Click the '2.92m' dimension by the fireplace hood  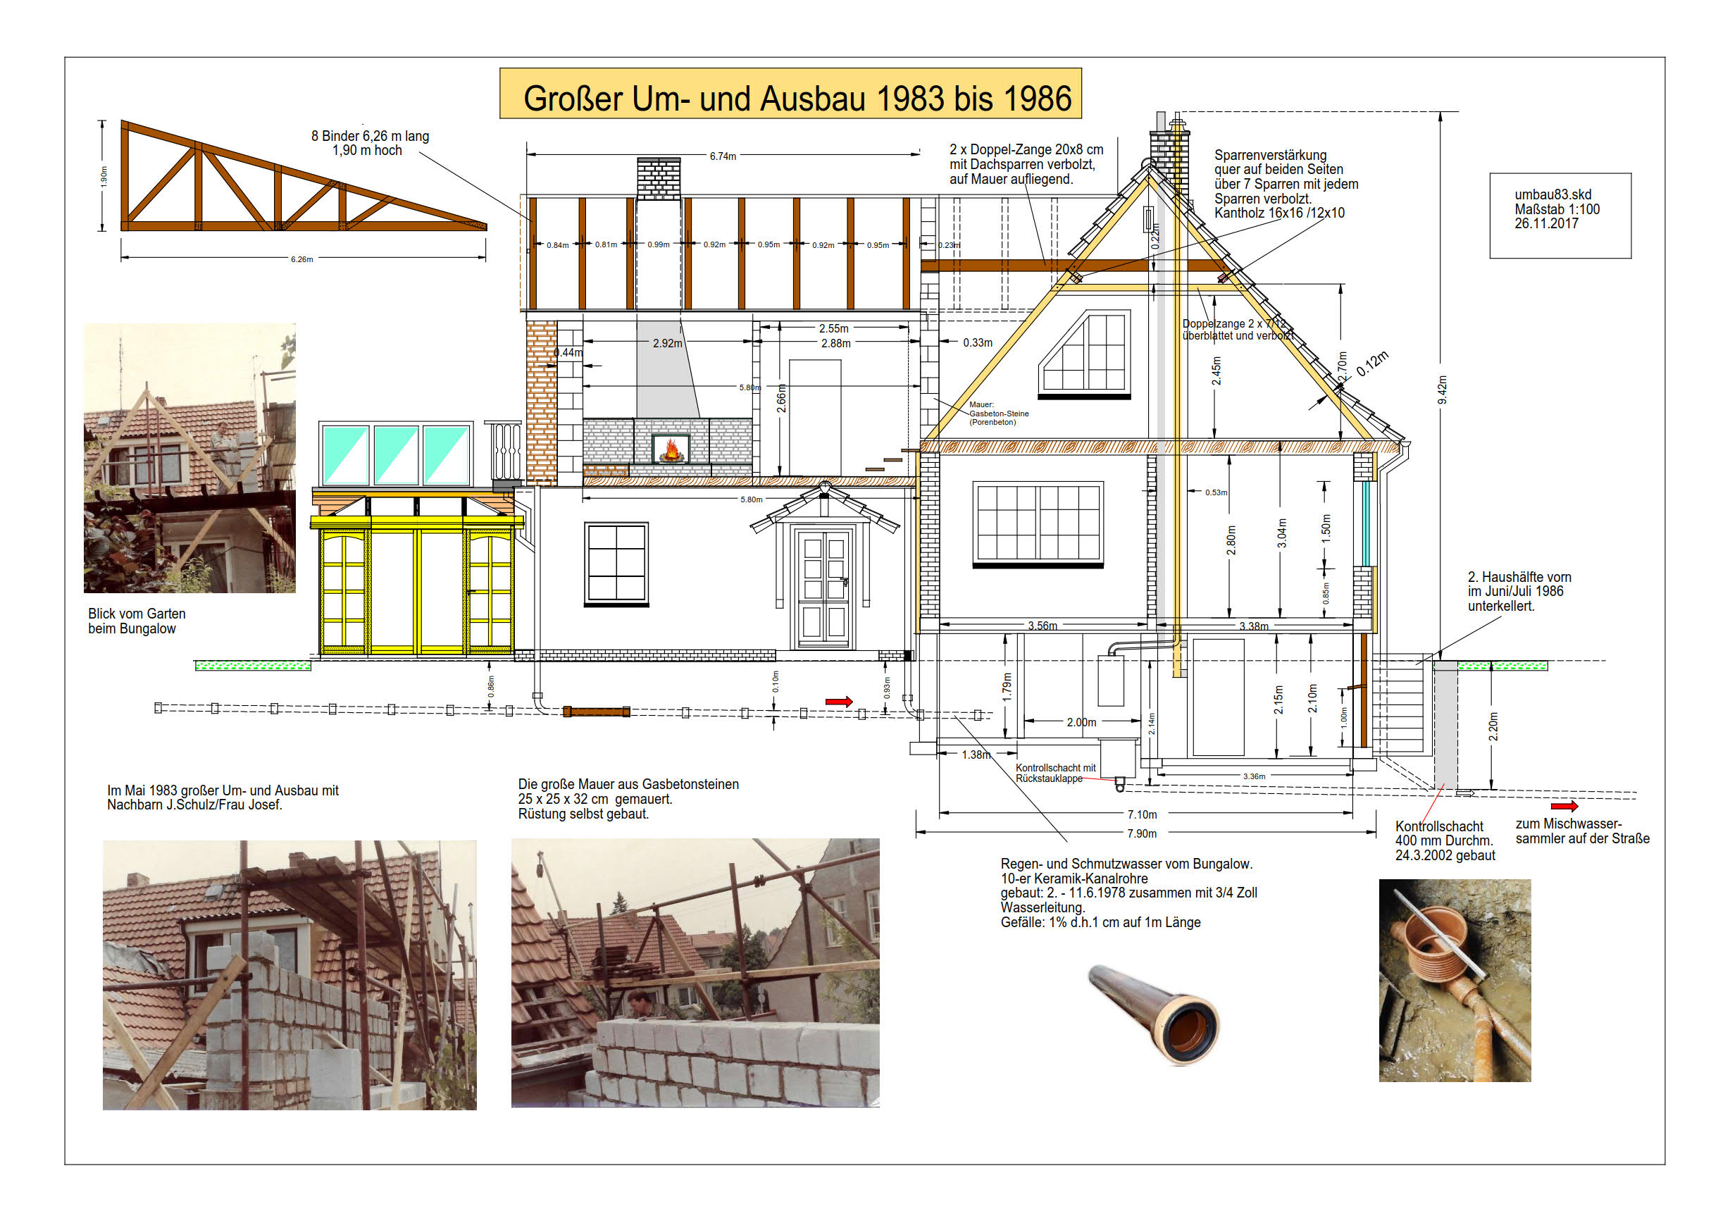pos(667,344)
